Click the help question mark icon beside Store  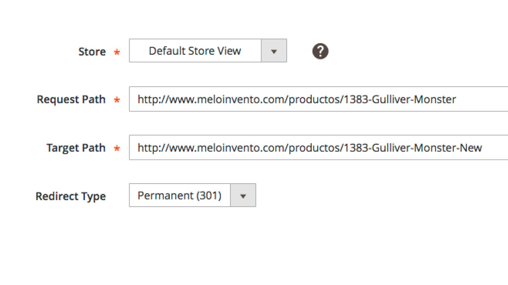pyautogui.click(x=320, y=51)
